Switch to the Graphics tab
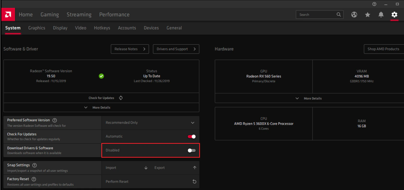The image size is (404, 190). coord(37,28)
